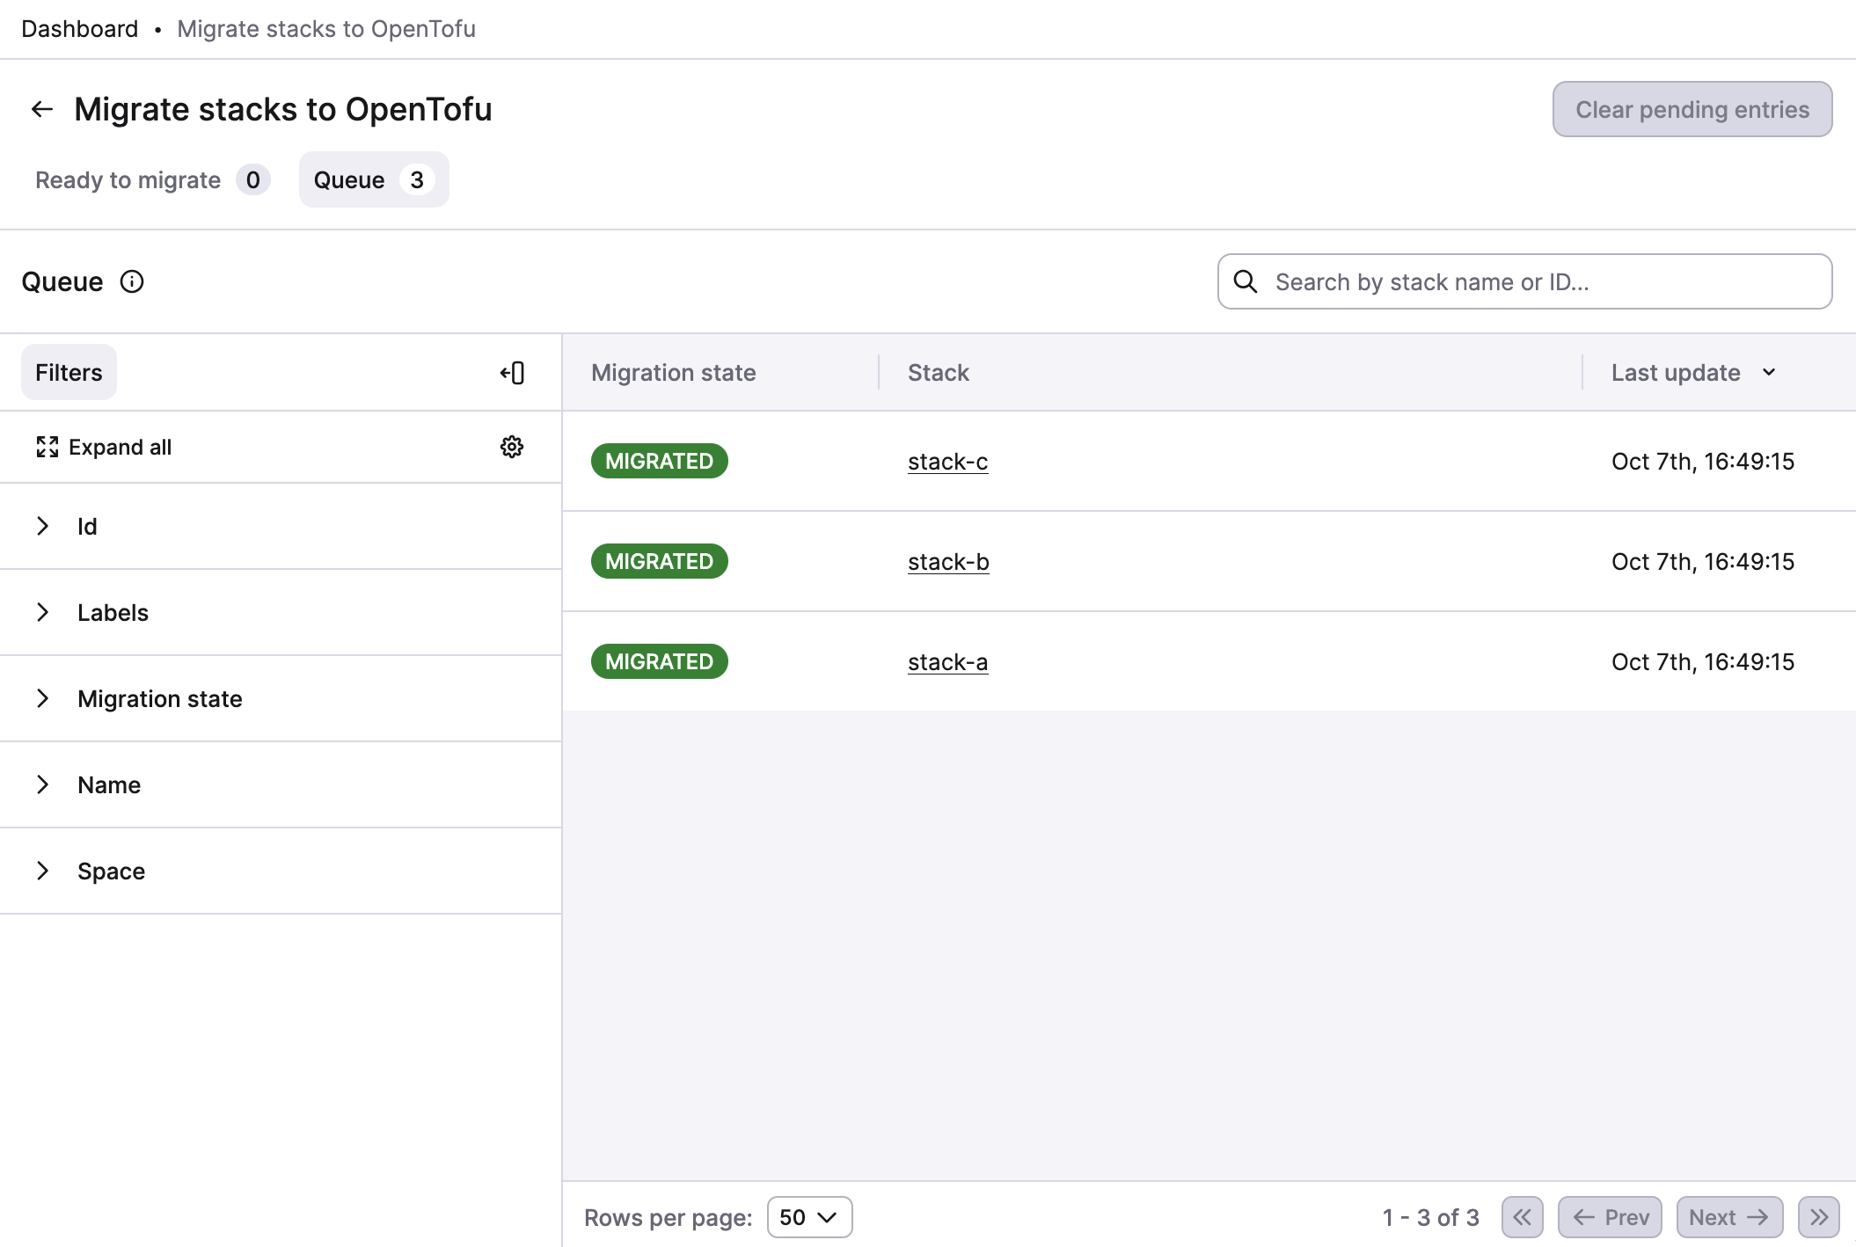Jump to last page double-chevron
Viewport: 1856px width, 1247px height.
point(1819,1217)
